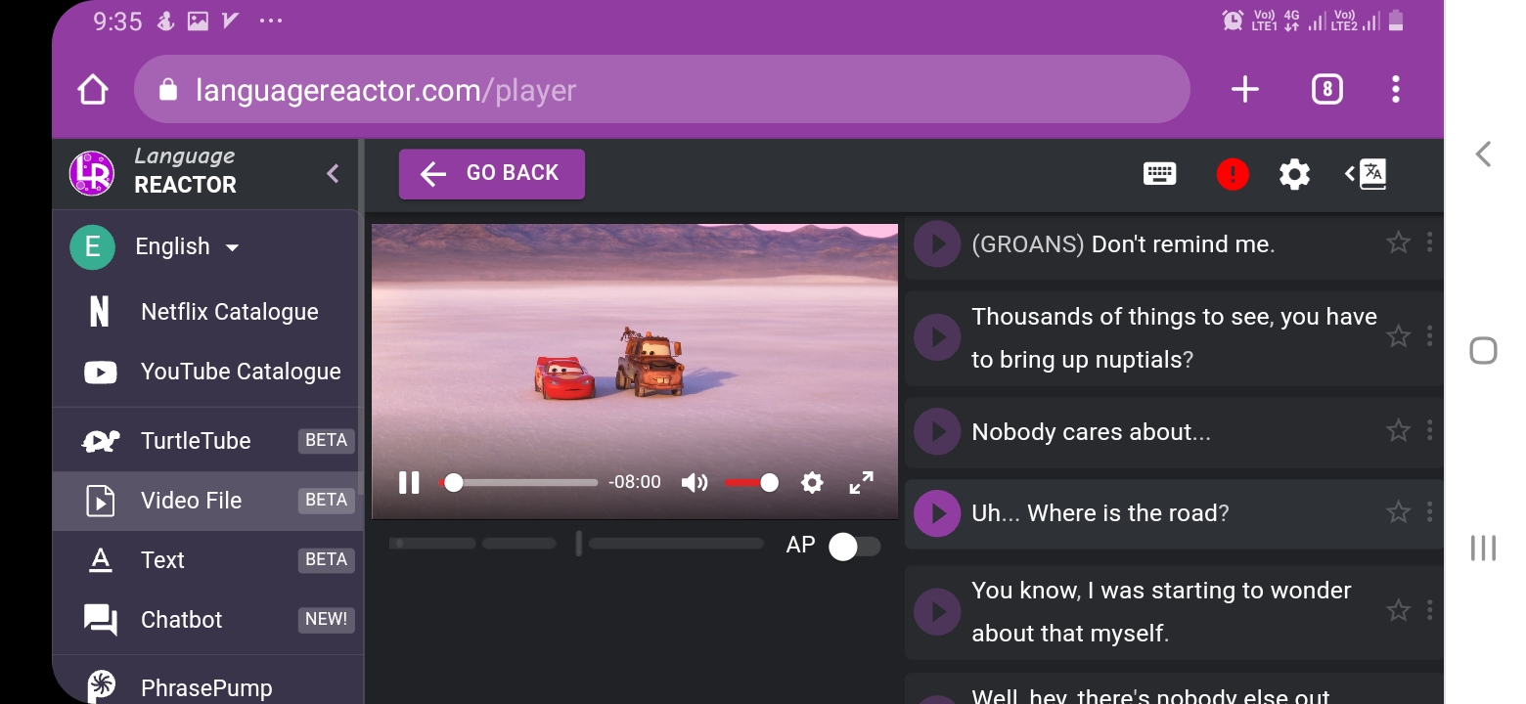Star the "starting to wonder" subtitle

[1399, 611]
